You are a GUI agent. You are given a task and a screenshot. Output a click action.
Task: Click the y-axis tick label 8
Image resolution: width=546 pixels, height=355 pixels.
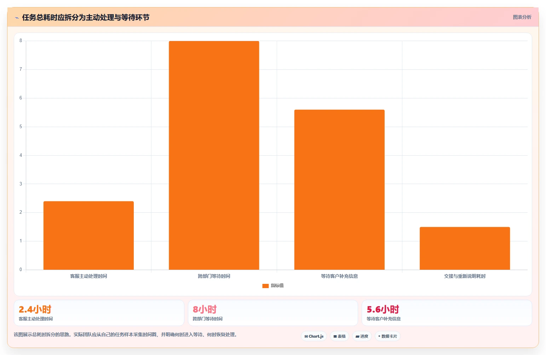(x=21, y=41)
